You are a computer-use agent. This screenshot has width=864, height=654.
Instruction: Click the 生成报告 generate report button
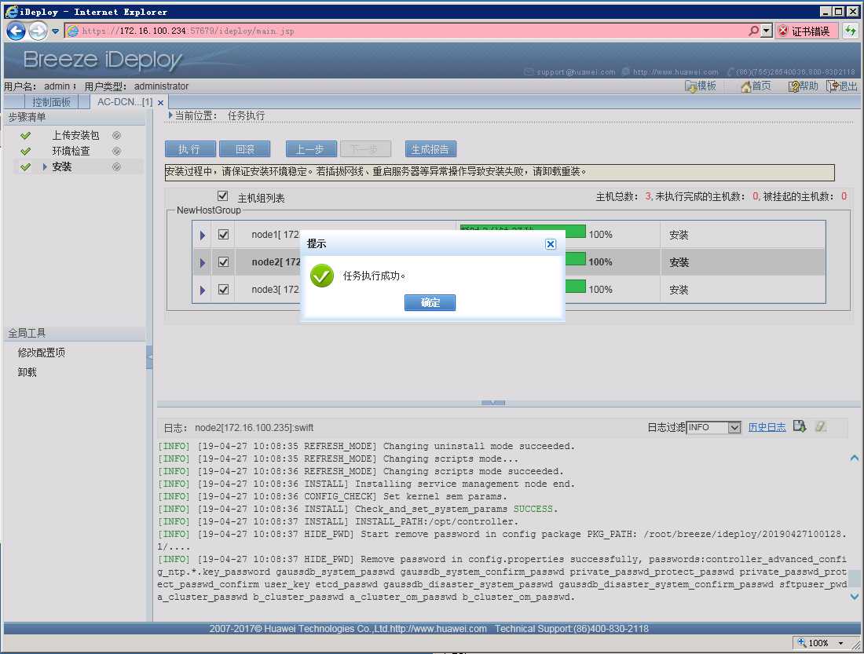click(x=430, y=149)
